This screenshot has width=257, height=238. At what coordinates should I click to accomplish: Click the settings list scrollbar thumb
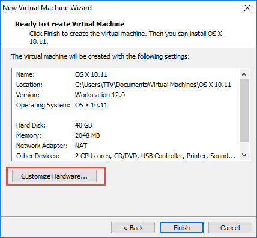pos(244,110)
